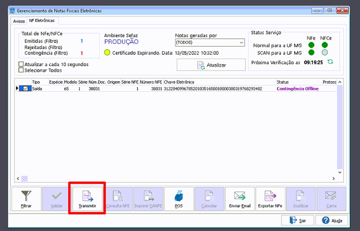Click the grid scroll-up arrow
360x231 pixels.
point(340,82)
